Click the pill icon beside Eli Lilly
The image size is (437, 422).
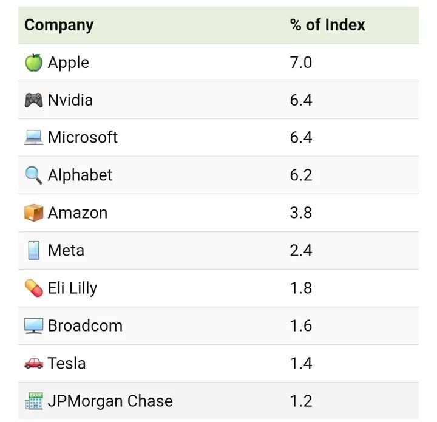click(x=33, y=288)
